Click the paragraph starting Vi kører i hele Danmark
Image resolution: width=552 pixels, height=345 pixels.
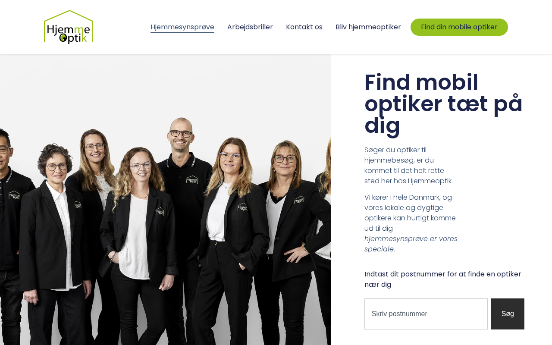pyautogui.click(x=411, y=223)
